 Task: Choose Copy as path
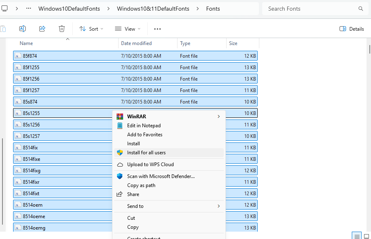pos(169,185)
